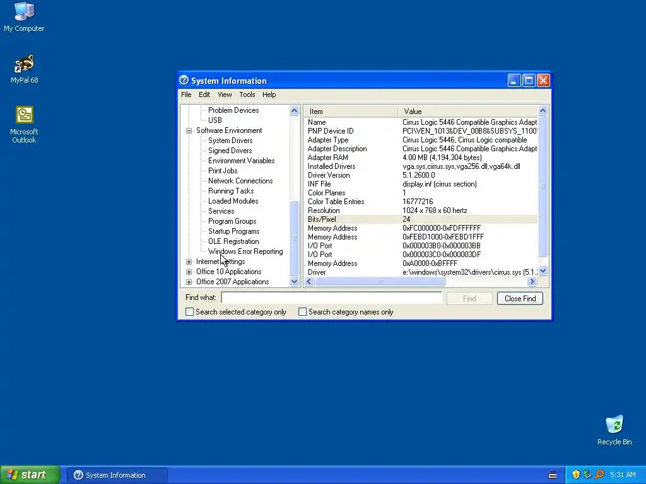Open the Recycle Bin
This screenshot has width=646, height=484.
tap(614, 430)
